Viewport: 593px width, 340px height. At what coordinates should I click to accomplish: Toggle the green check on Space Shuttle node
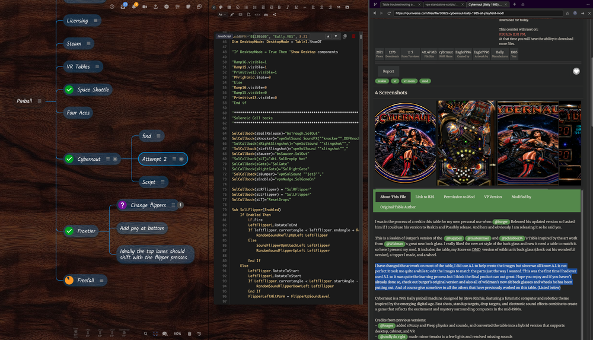69,90
